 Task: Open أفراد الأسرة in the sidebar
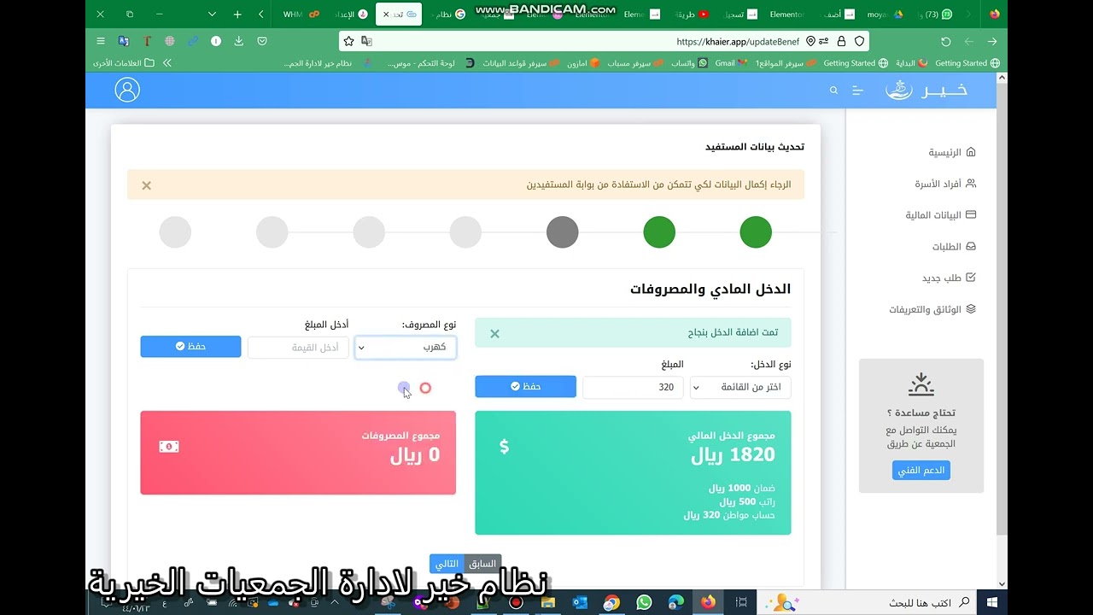click(945, 184)
